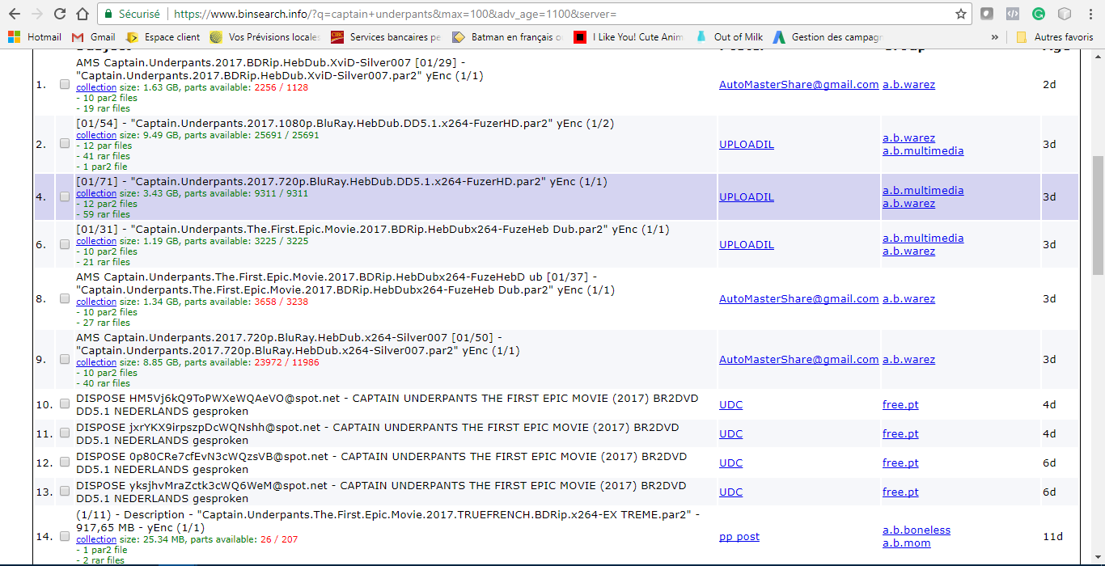View site security info via the padlock
Viewport: 1105px width, 566px height.
108,14
